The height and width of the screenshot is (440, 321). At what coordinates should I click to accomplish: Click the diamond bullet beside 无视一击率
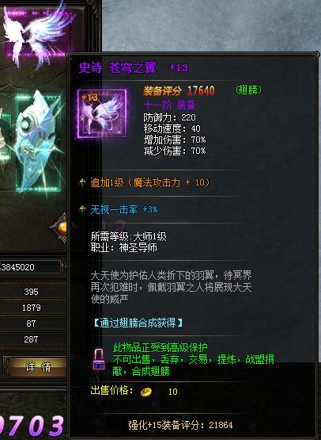(82, 209)
